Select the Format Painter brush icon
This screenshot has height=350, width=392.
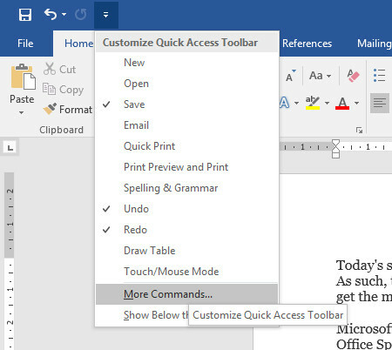pyautogui.click(x=50, y=109)
